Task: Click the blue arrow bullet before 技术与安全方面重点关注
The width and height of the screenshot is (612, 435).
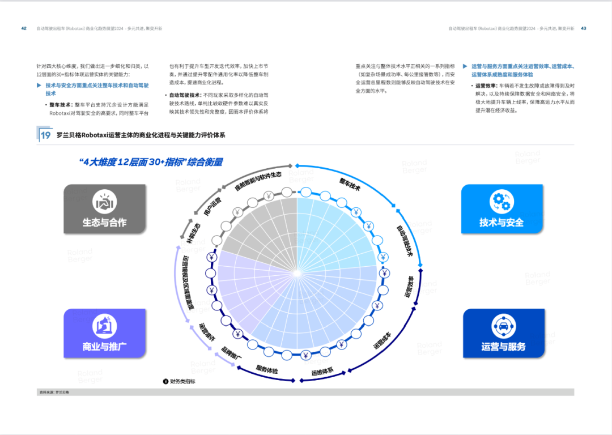Action: coord(39,85)
